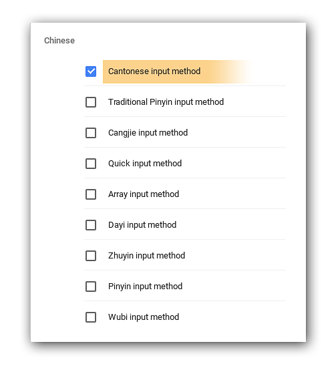Check the Zhuyin input method box
Screen dimensions: 336x366
click(x=91, y=256)
